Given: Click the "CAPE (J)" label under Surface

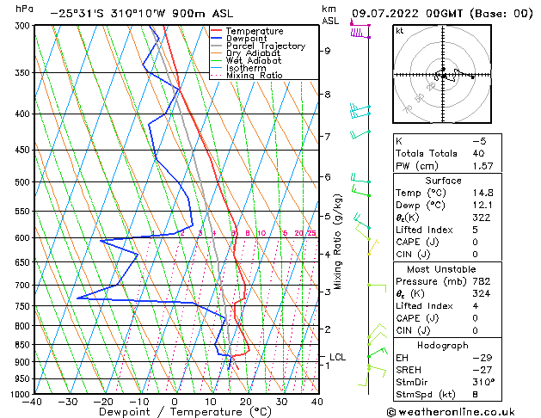Looking at the screenshot, I should point(417,242).
